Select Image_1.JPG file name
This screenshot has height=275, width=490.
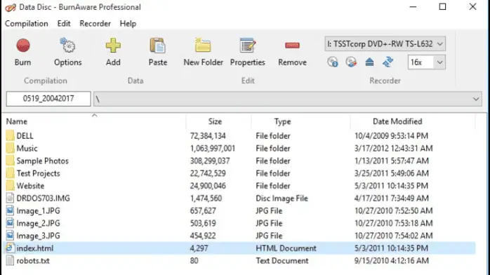(38, 211)
